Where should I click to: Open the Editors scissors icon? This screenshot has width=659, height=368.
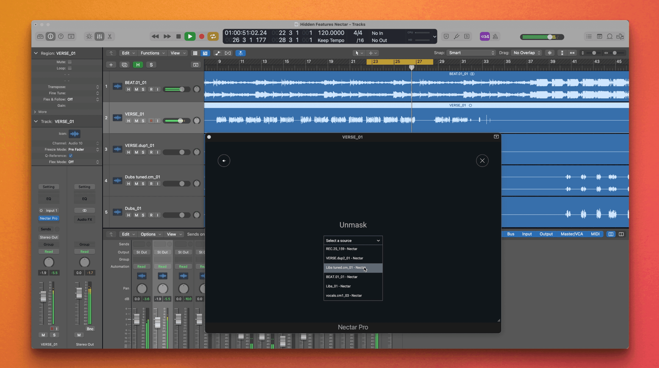[110, 36]
